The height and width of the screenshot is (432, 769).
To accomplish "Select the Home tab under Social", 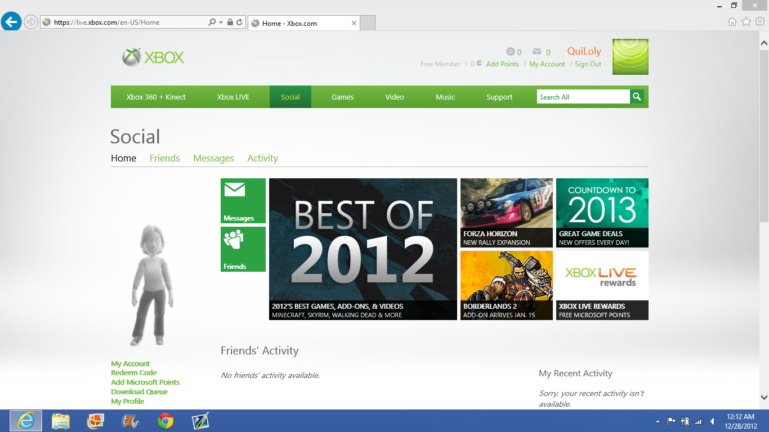I will (x=123, y=158).
